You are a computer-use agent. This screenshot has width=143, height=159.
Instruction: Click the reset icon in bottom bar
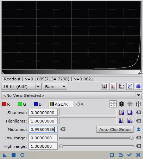138,155
